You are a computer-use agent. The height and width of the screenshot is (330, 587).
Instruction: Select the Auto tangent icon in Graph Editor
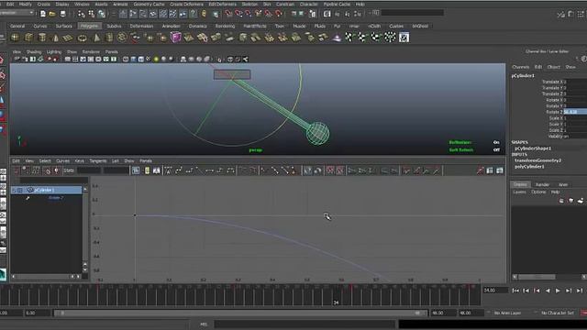coord(168,171)
